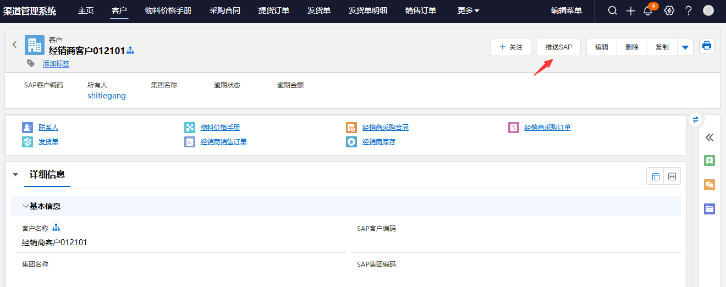
Task: Click the 推送SAP button
Action: (558, 47)
